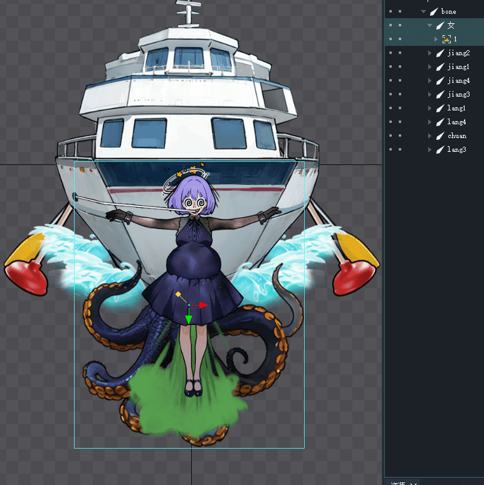This screenshot has width=484, height=485.
Task: Click the green Y-axis arrow of gizmo
Action: [188, 319]
